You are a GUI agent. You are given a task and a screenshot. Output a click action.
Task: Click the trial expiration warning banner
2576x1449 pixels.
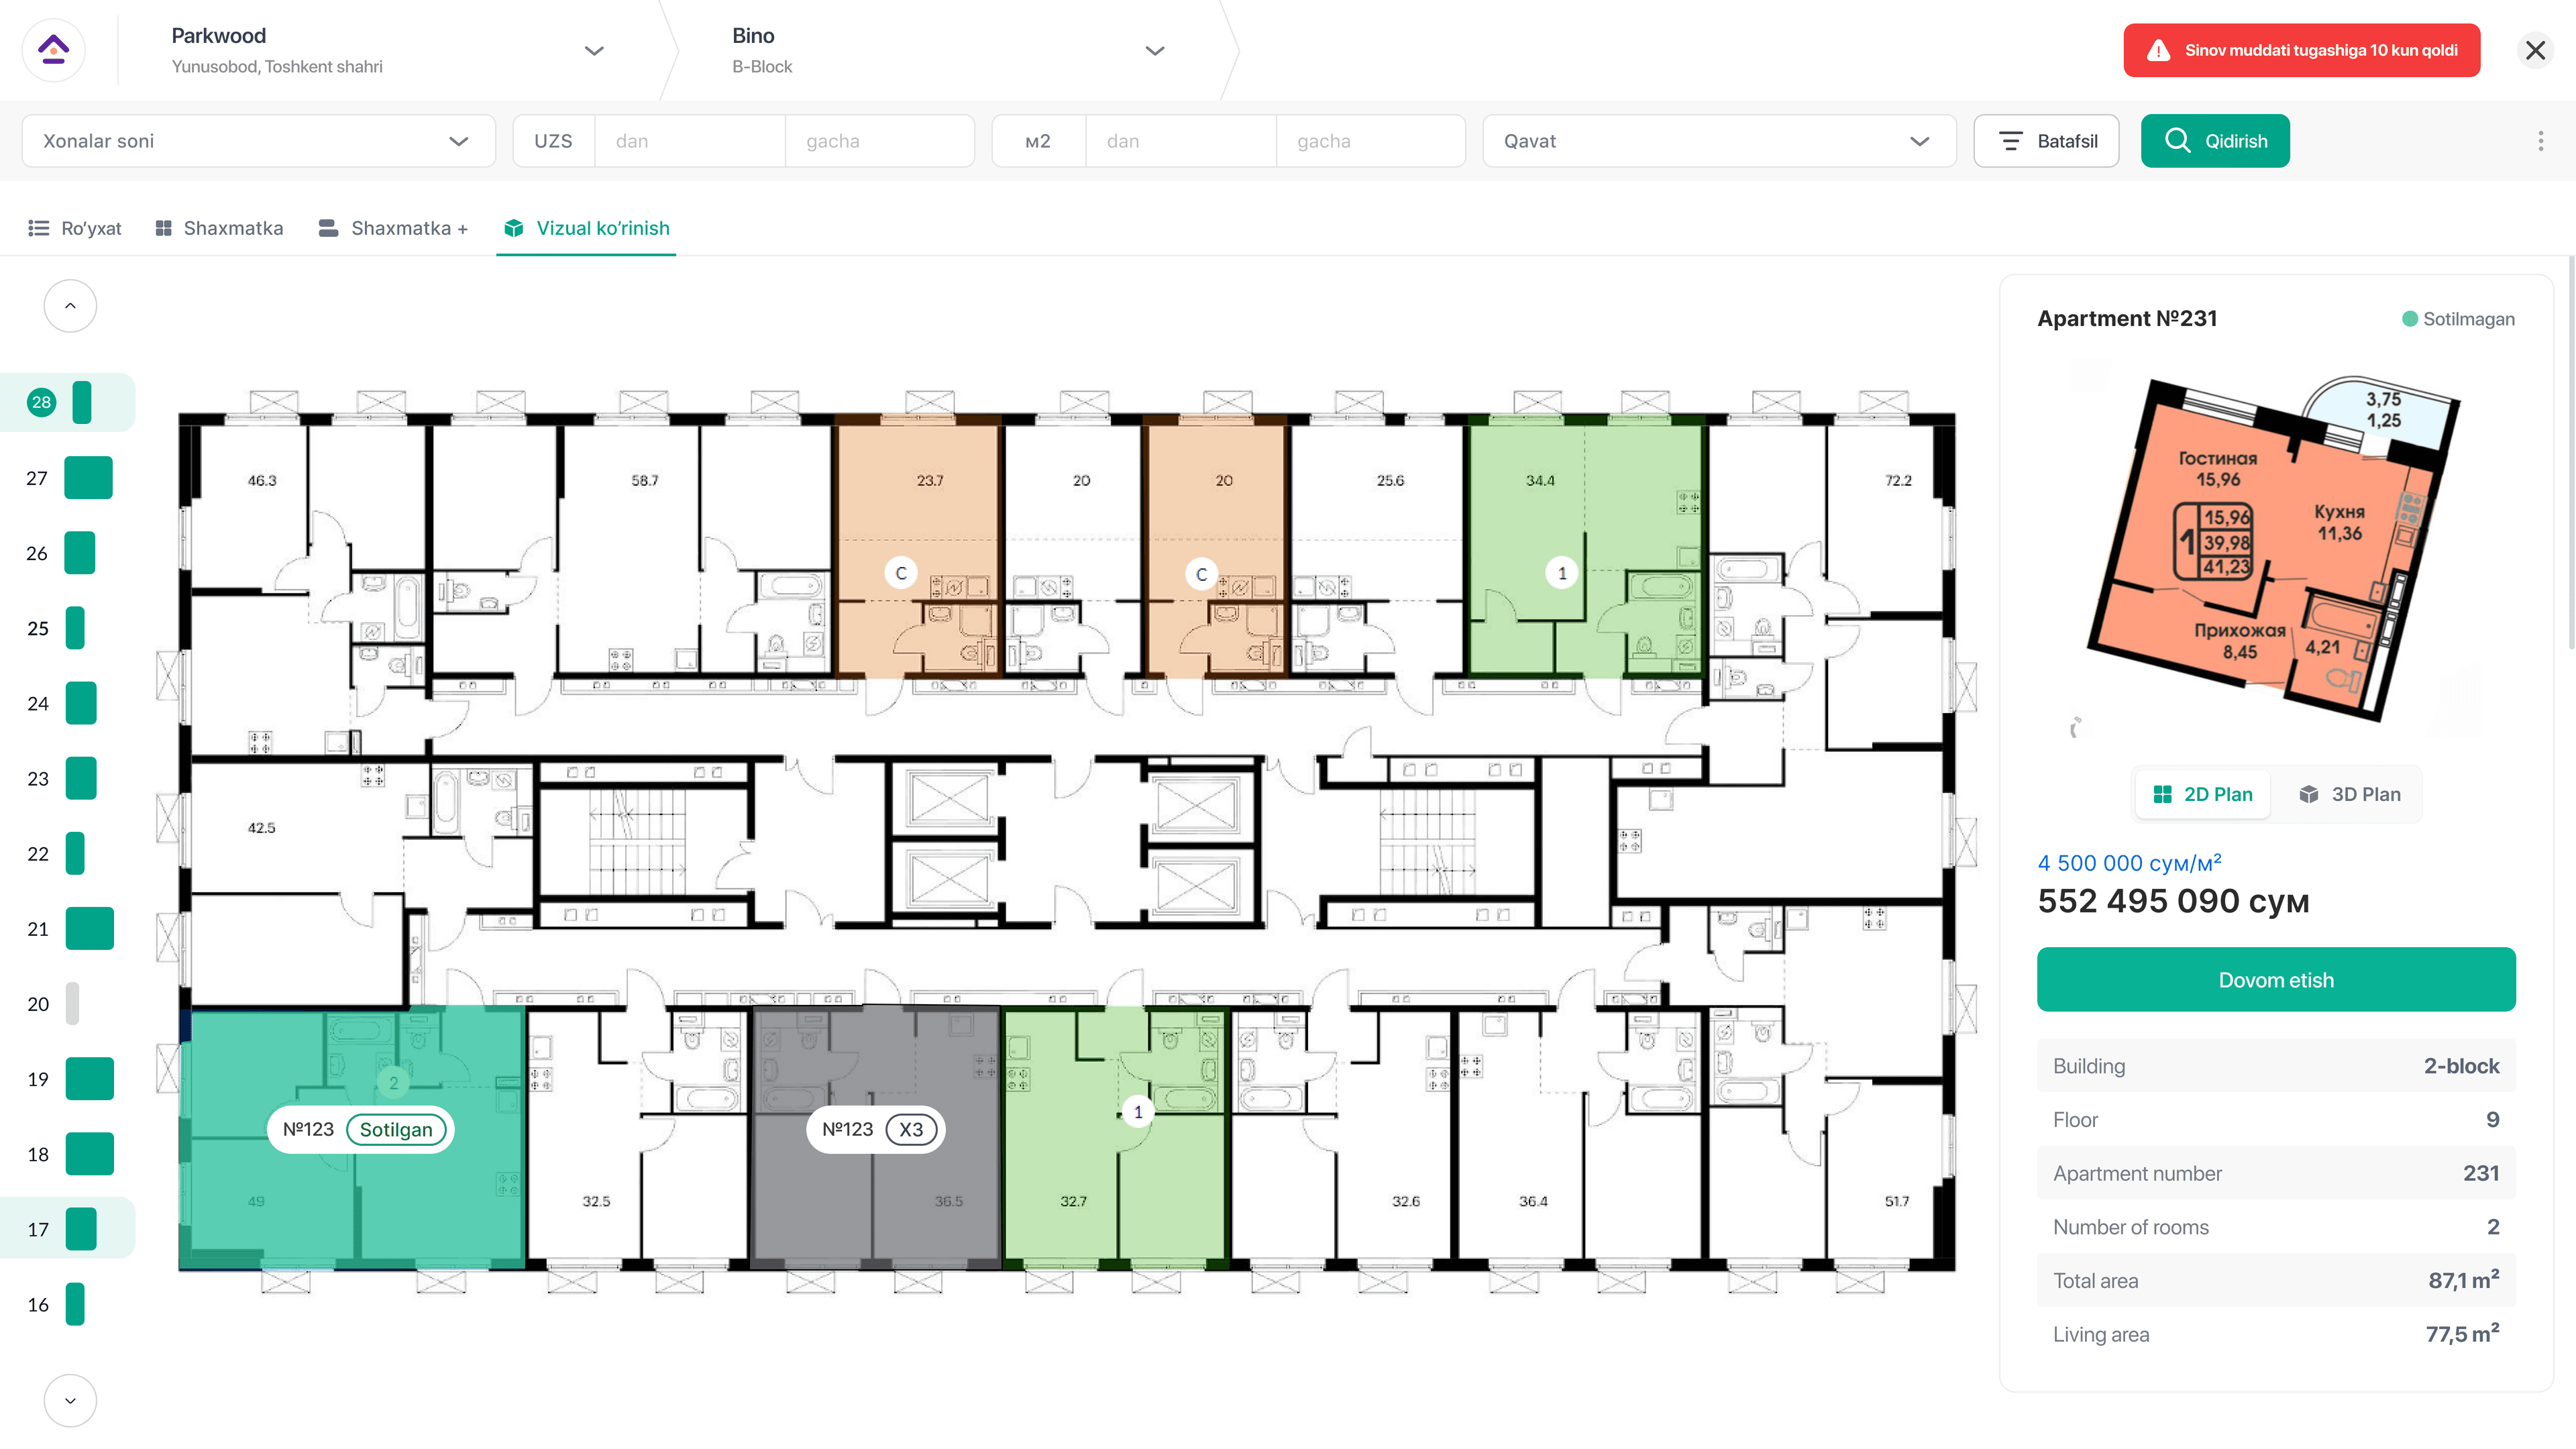click(2301, 50)
